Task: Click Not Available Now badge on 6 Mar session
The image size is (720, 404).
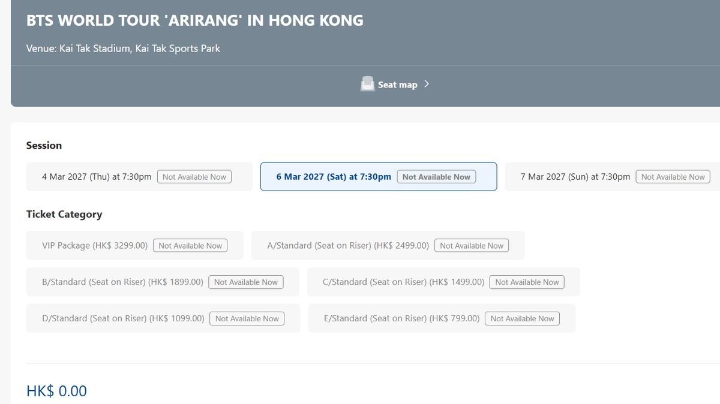Action: click(x=436, y=177)
